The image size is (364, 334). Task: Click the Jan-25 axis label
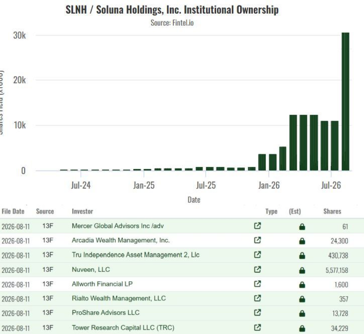[x=144, y=185]
